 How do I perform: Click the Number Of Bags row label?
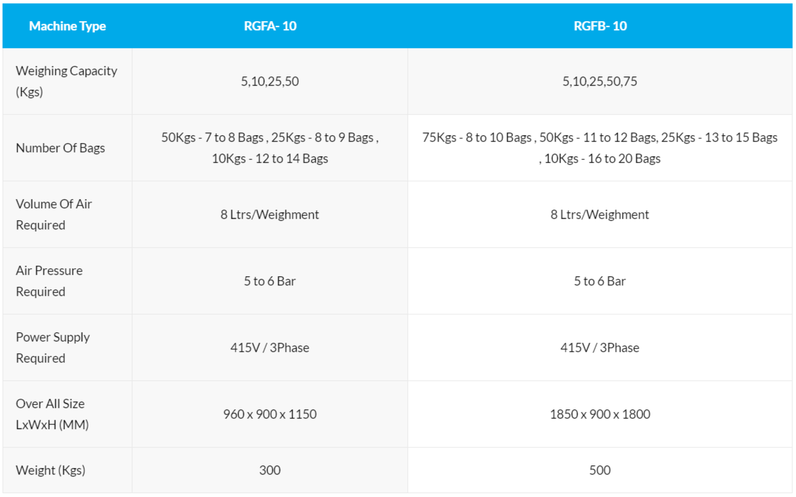pyautogui.click(x=61, y=148)
